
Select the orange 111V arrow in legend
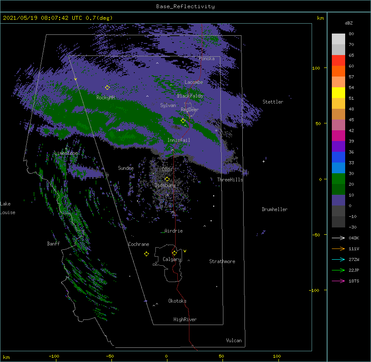coord(338,248)
